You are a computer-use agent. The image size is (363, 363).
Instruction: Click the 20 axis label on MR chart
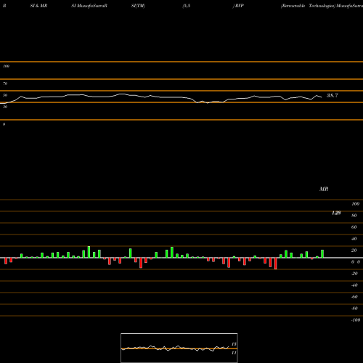pos(354,250)
